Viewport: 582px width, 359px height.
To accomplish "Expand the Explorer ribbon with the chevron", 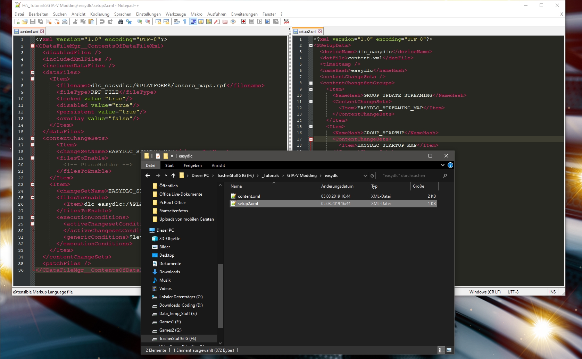I will click(x=442, y=165).
